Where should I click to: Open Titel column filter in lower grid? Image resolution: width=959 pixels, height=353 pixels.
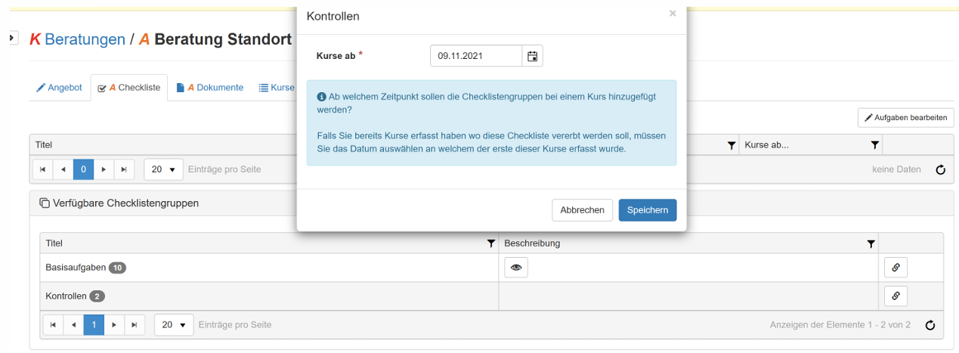coord(491,243)
